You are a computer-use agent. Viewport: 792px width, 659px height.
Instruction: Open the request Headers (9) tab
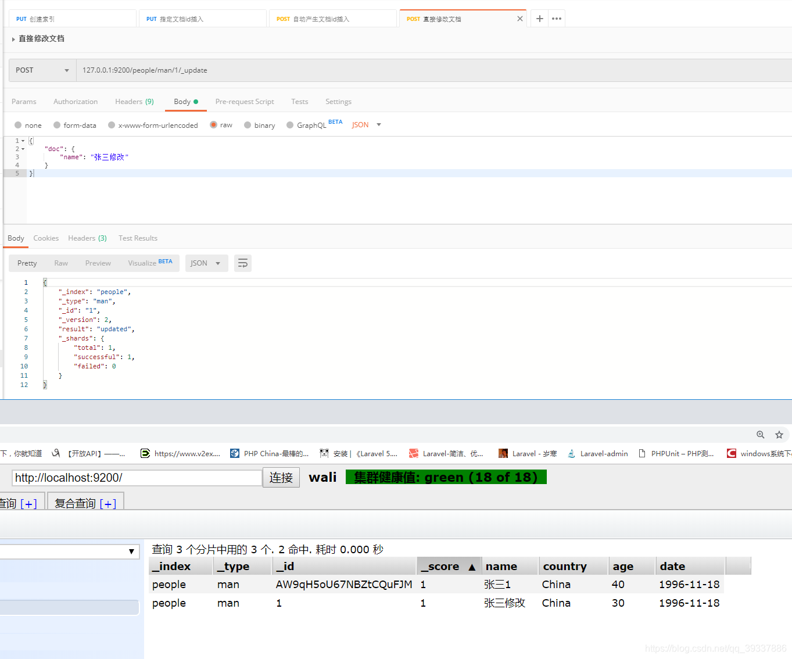pos(134,102)
